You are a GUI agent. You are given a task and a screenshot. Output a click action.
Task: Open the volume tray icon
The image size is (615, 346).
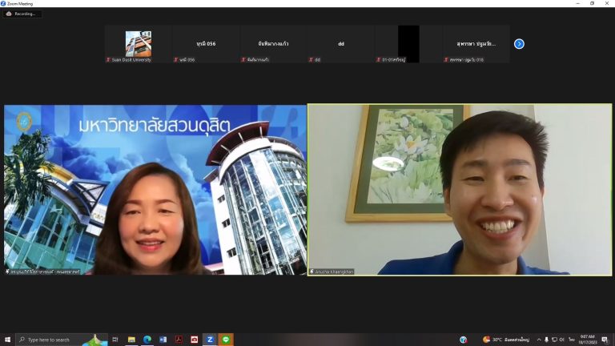coord(561,340)
